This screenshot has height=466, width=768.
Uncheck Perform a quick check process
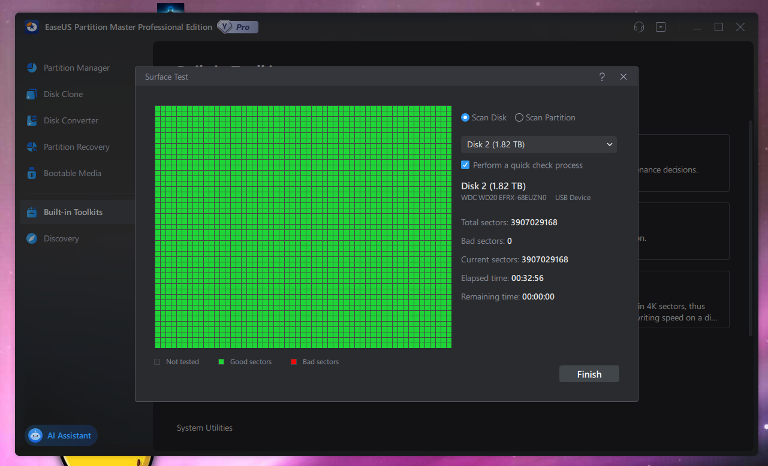[465, 165]
